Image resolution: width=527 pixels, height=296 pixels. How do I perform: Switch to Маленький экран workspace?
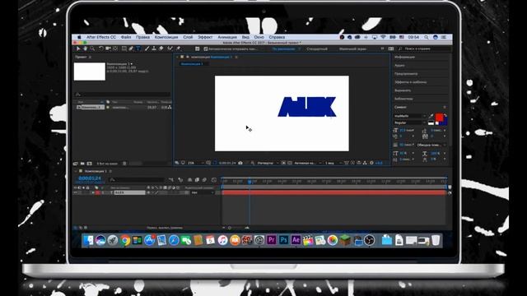click(x=352, y=49)
